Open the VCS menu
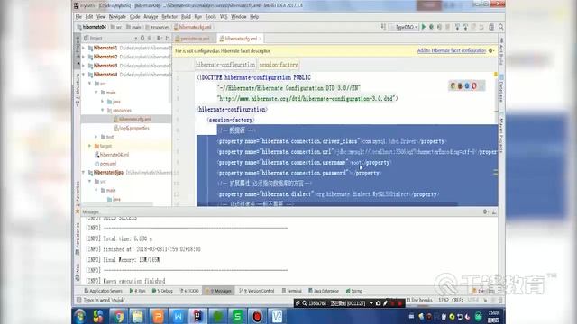 pyautogui.click(x=224, y=17)
